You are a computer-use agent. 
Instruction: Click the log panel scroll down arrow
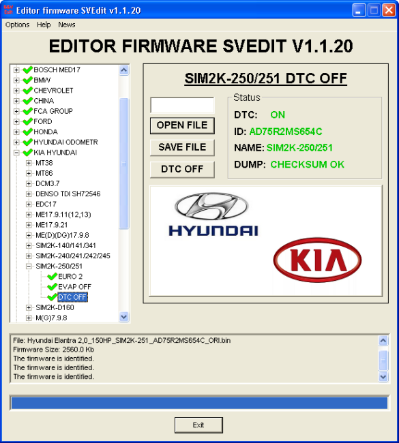point(383,377)
